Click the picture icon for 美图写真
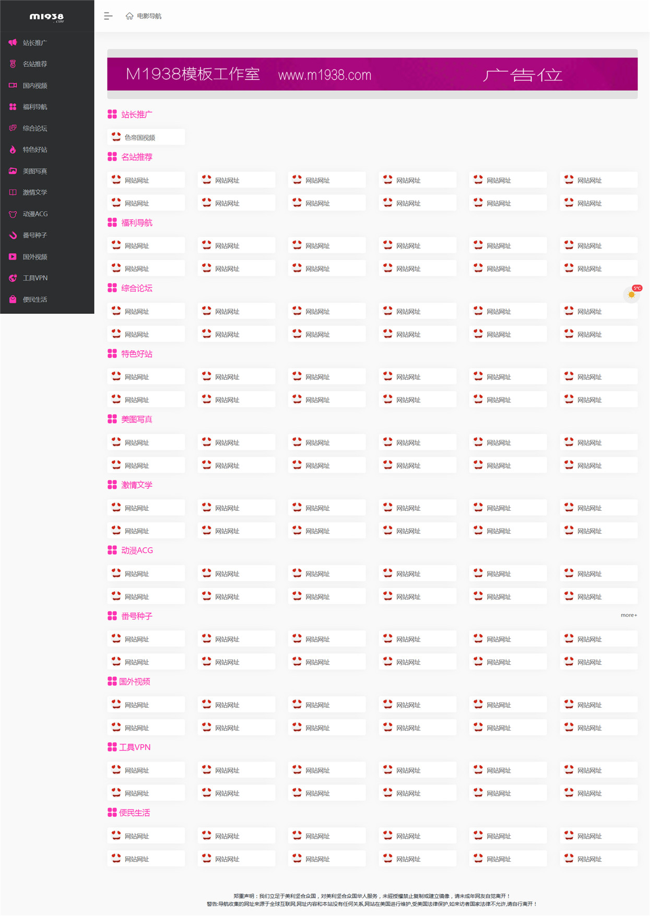This screenshot has width=650, height=916. (x=13, y=171)
